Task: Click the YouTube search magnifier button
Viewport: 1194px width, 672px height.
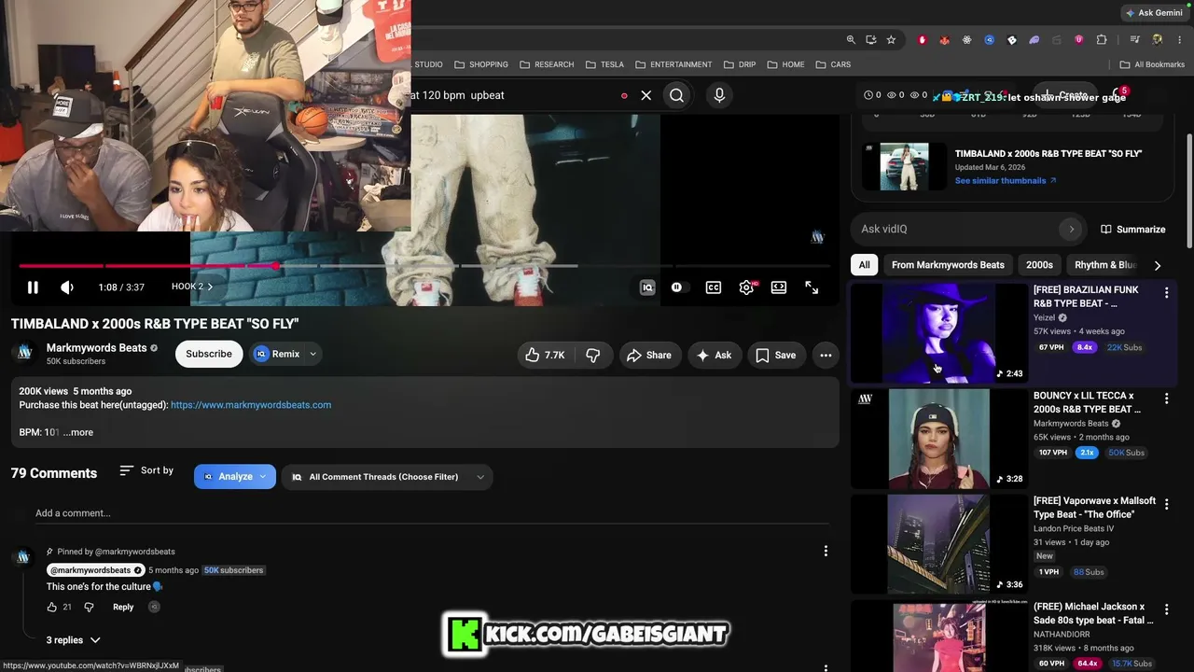Action: [677, 95]
